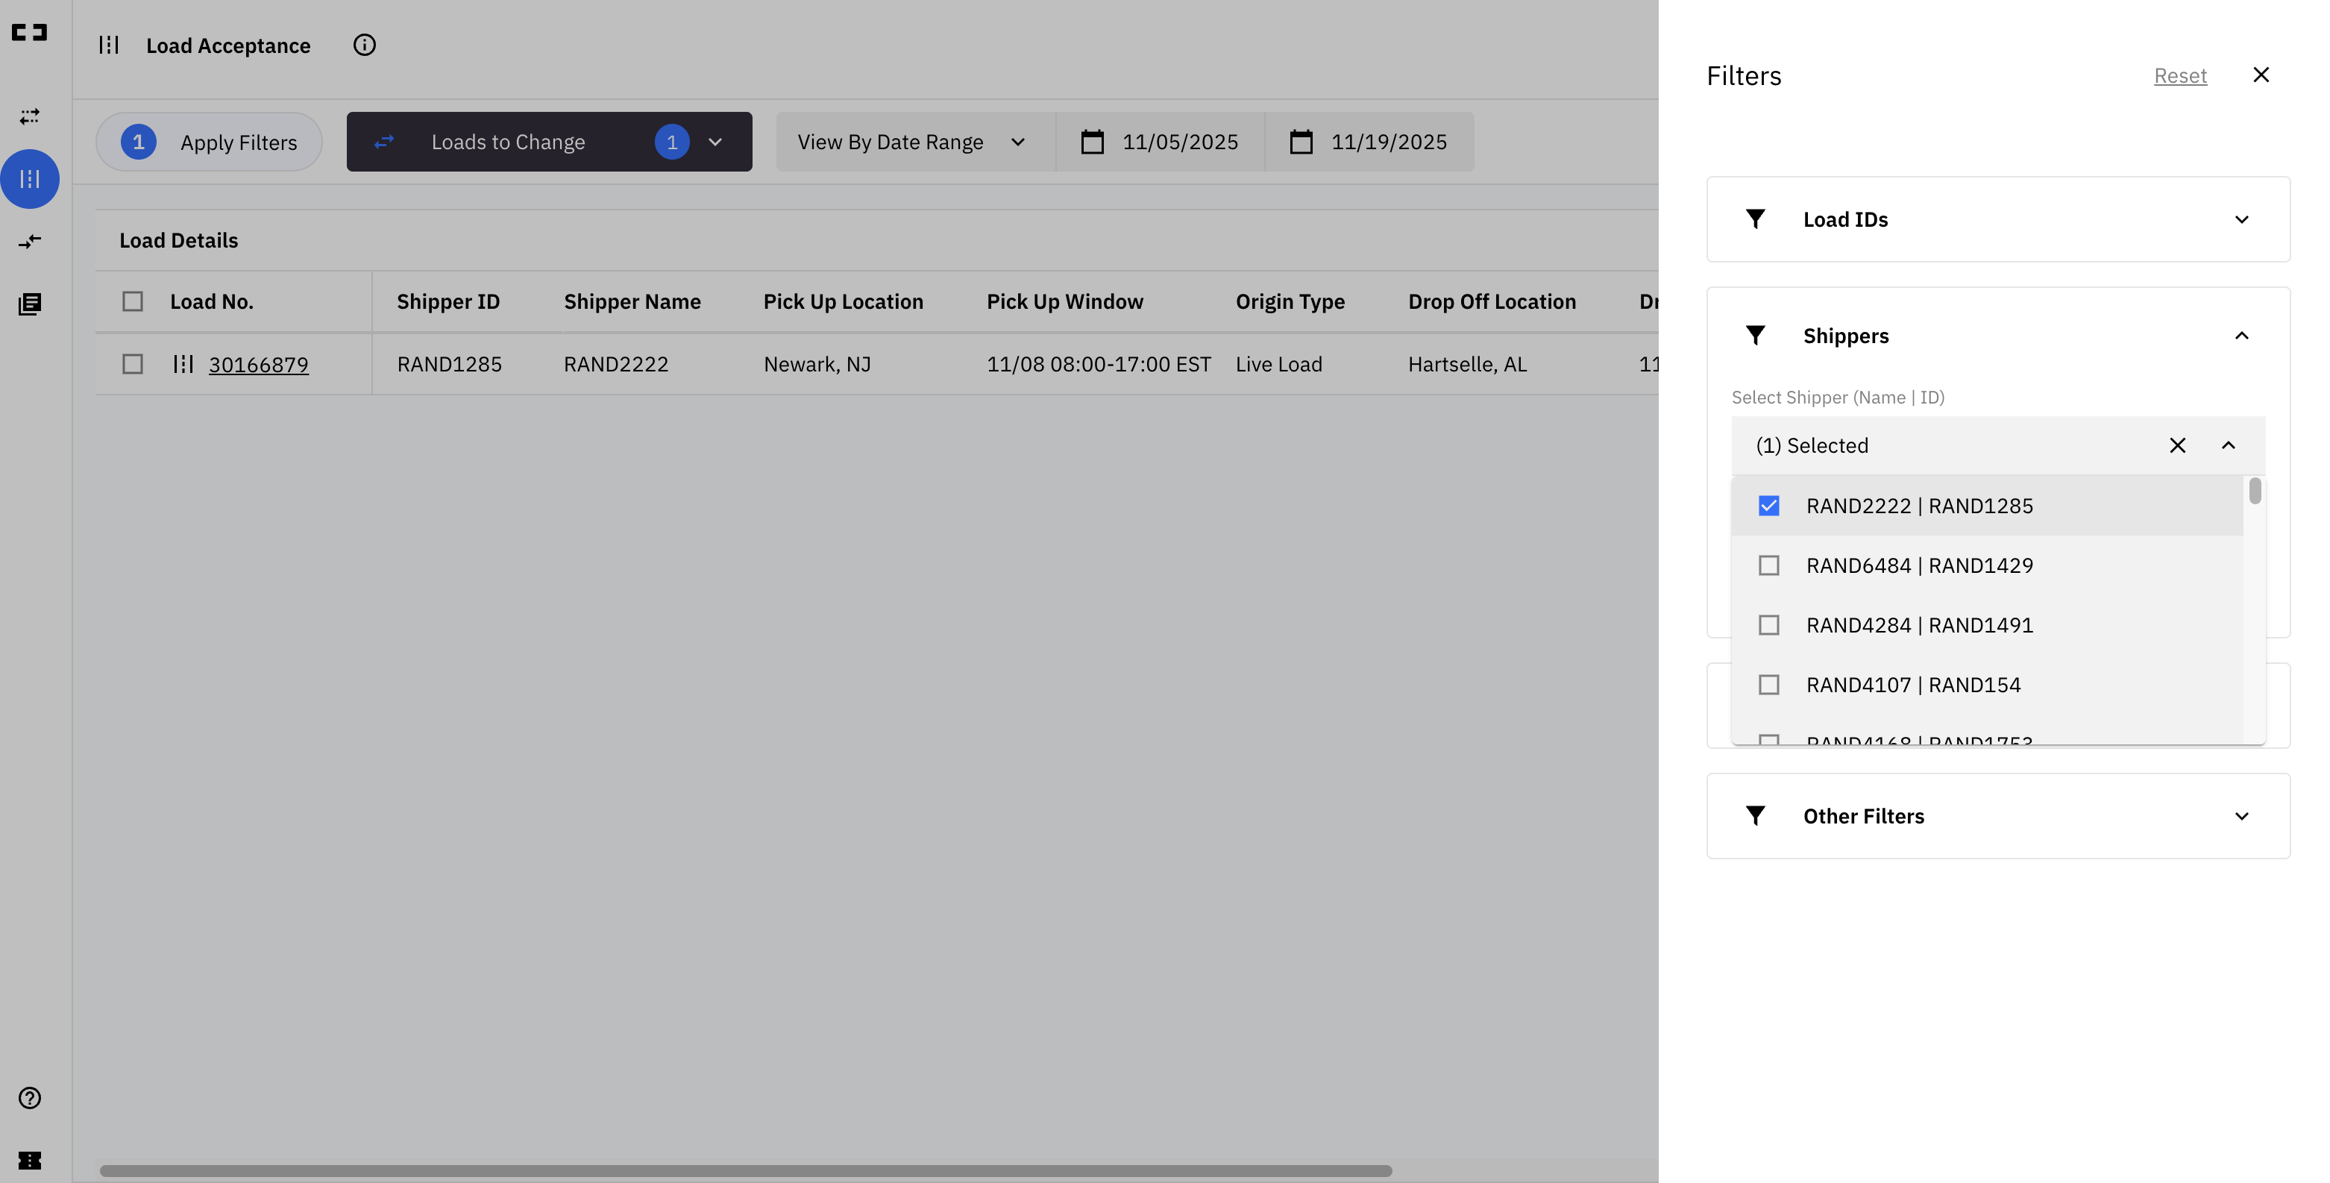
Task: Open the Load Acceptance info icon
Action: pos(365,45)
